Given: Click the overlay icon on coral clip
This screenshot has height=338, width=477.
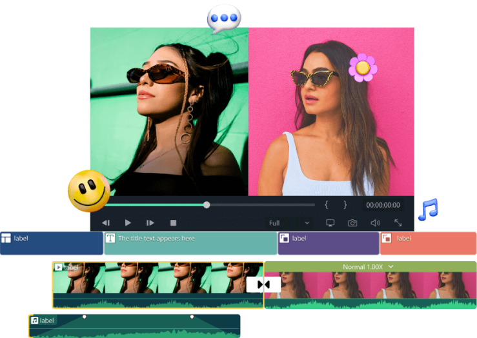Looking at the screenshot, I should [x=387, y=238].
